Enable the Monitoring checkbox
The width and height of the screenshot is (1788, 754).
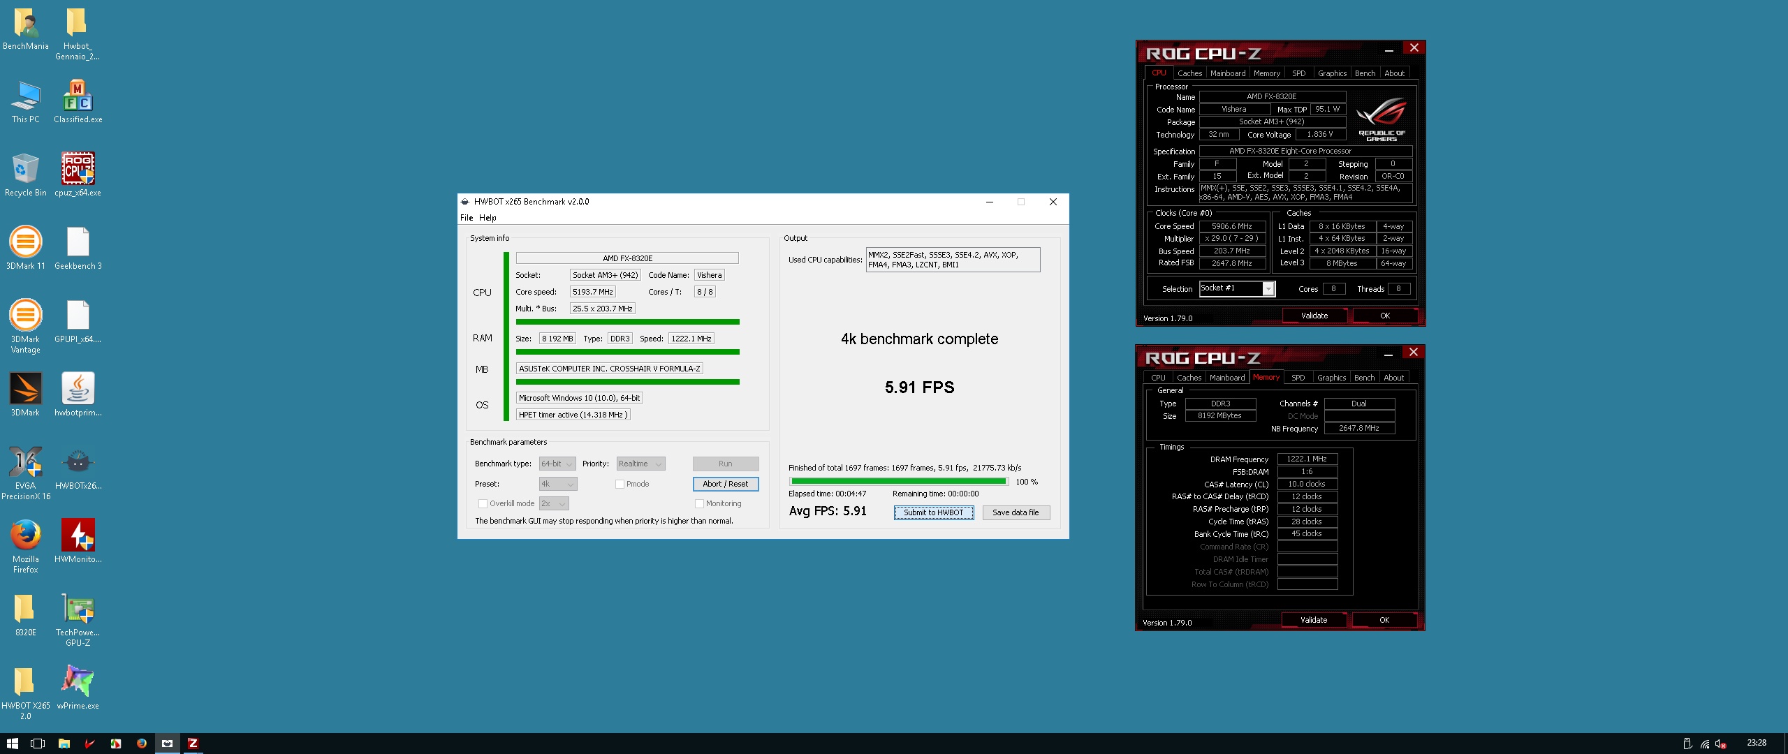click(699, 503)
